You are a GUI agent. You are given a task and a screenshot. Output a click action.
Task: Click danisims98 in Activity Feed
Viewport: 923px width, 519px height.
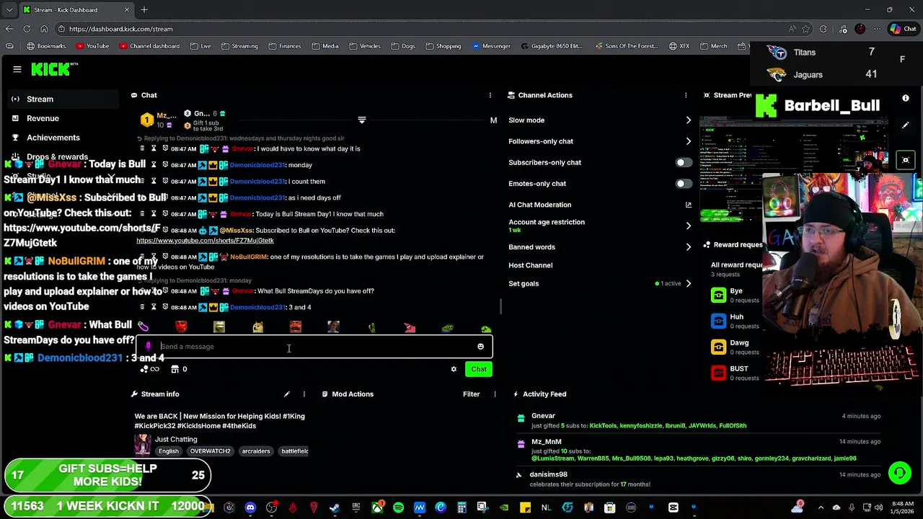548,474
